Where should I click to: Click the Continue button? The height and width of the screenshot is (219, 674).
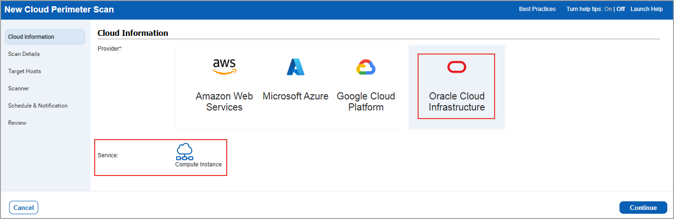coord(643,208)
